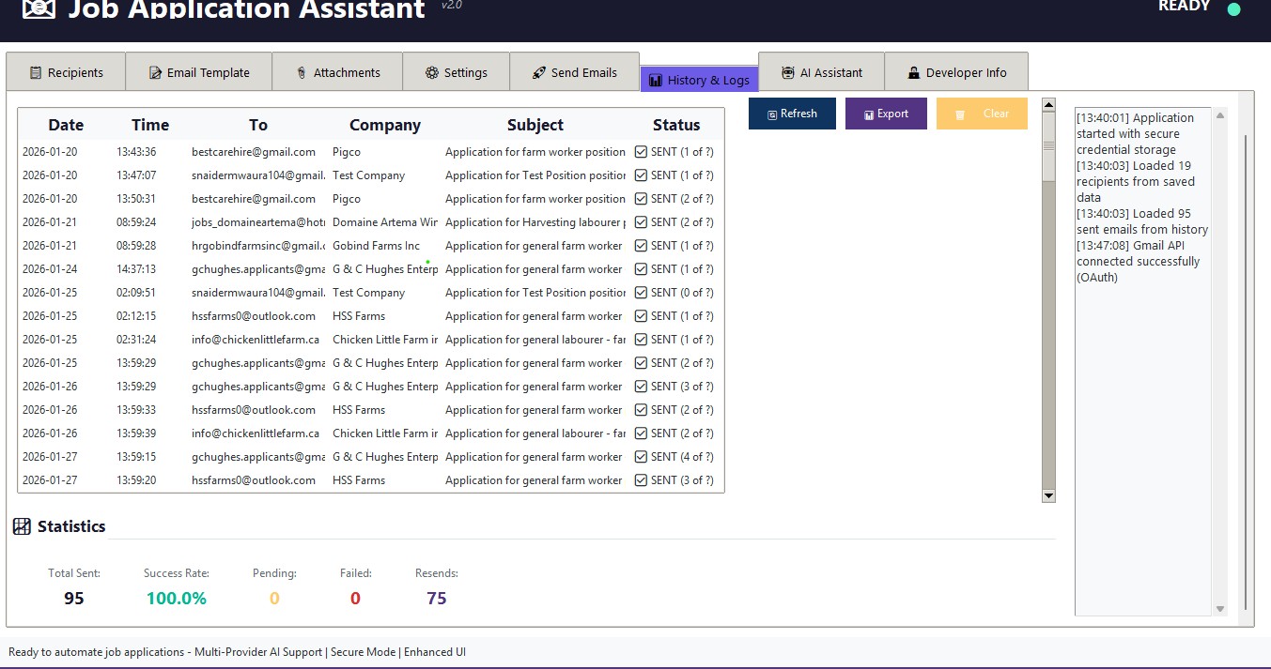Toggle SENT checkbox on the Test Company row
This screenshot has width=1271, height=669.
(x=640, y=175)
